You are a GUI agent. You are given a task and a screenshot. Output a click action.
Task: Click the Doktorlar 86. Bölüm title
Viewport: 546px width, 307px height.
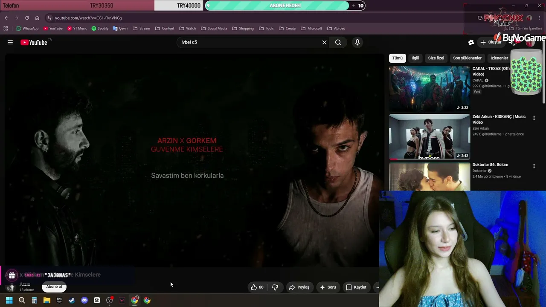[490, 165]
